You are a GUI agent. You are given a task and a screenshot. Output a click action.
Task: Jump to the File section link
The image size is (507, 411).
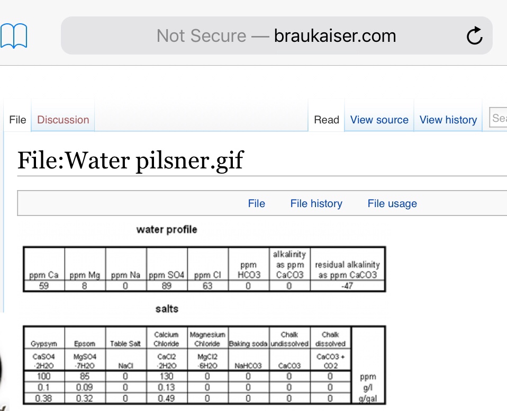(256, 203)
